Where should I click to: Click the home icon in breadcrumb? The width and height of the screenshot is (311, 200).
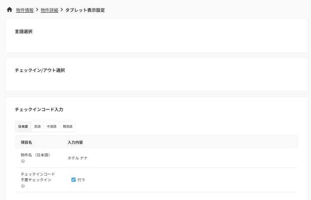coord(10,10)
